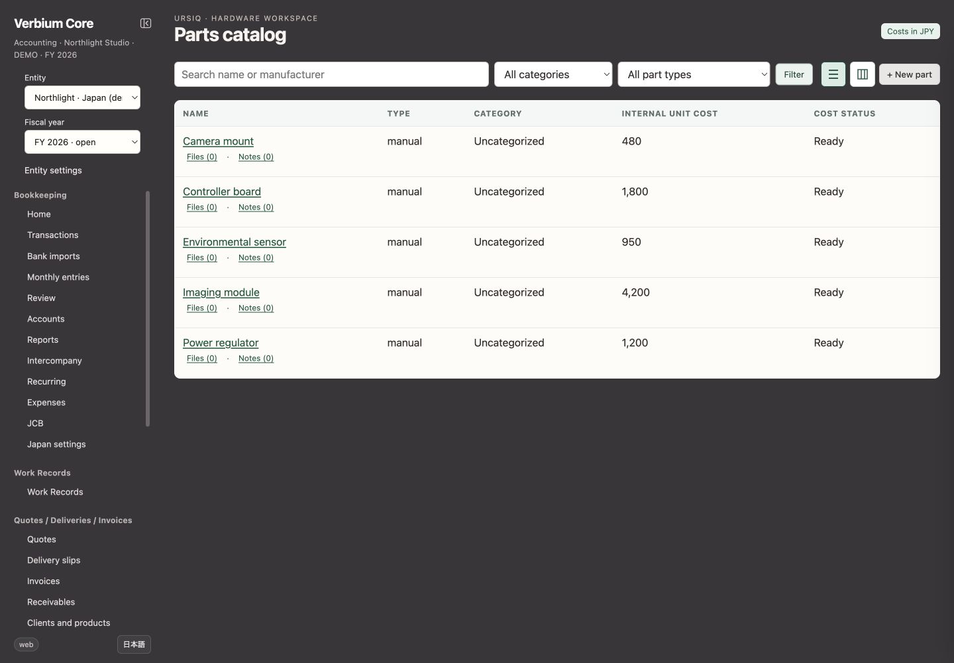954x663 pixels.
Task: Focus the search name or manufacturer field
Action: tap(331, 74)
